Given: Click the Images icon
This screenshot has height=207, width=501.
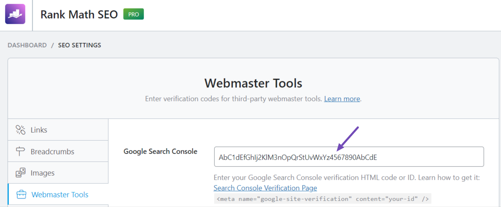Looking at the screenshot, I should (21, 173).
